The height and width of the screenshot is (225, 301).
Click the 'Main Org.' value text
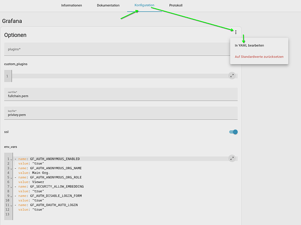(x=41, y=172)
